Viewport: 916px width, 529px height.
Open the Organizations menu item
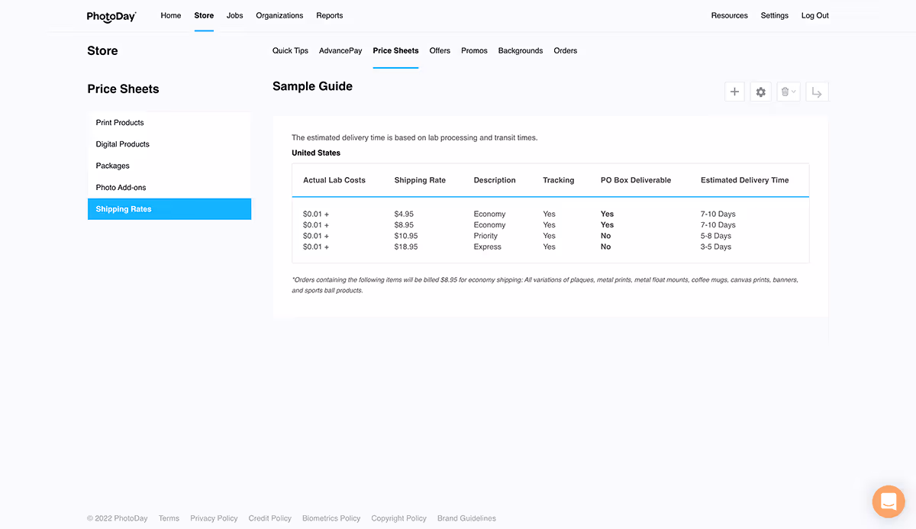pyautogui.click(x=279, y=15)
